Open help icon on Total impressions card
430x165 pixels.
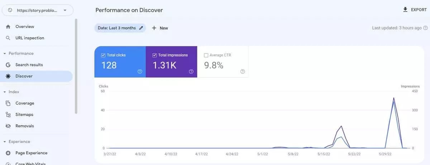point(191,71)
